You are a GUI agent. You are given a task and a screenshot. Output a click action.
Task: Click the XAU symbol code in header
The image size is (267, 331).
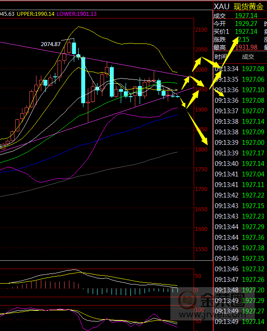(x=222, y=7)
